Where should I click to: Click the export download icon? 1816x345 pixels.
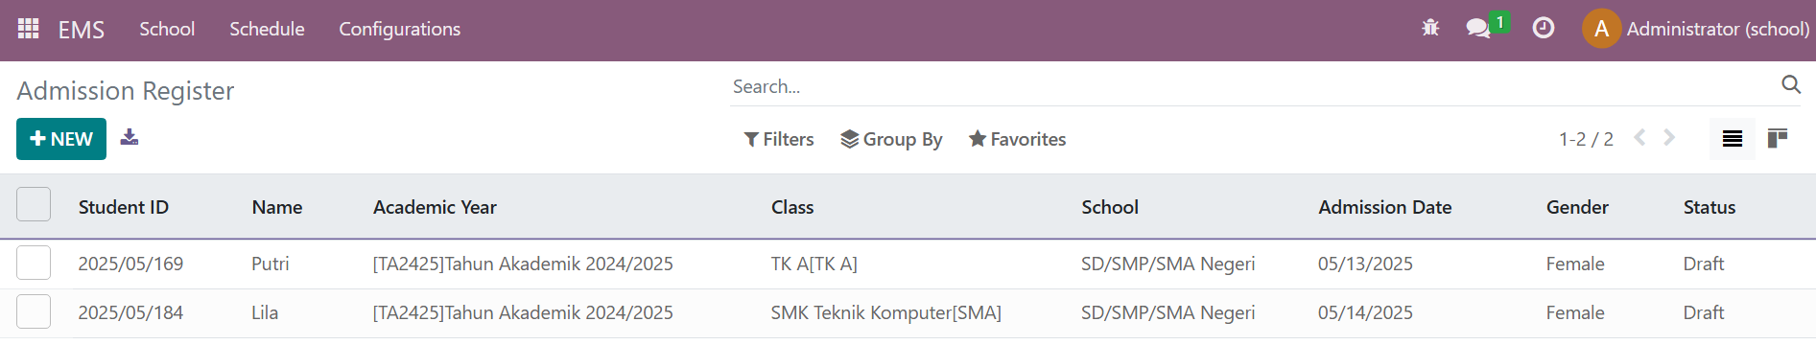[130, 138]
